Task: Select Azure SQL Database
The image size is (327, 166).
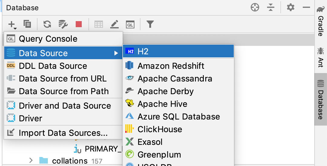Action: [178, 117]
